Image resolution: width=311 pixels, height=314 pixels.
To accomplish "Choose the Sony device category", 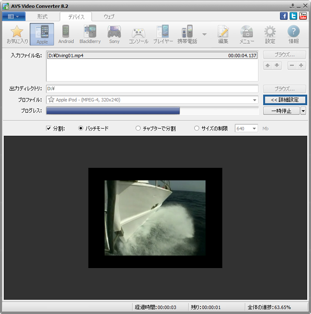I will coord(114,34).
